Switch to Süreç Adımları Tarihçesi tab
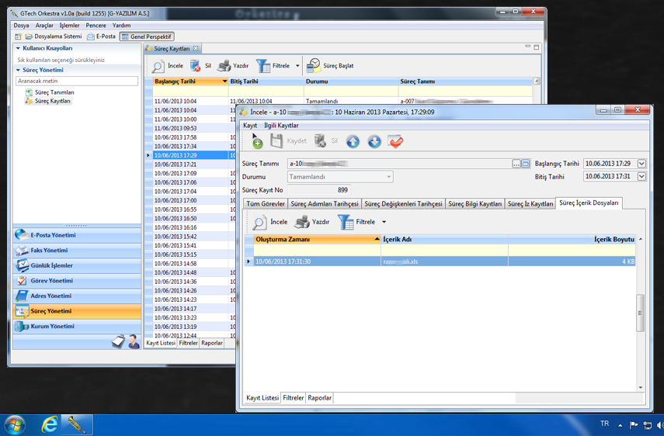 [x=324, y=204]
